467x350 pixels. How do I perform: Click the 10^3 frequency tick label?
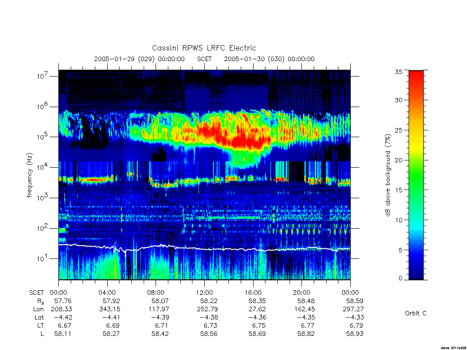click(43, 197)
